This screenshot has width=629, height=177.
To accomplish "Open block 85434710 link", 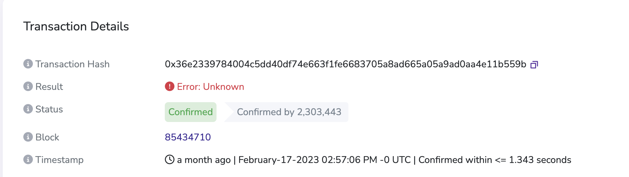I will 188,137.
